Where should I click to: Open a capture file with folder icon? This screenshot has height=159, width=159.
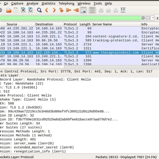9,10
